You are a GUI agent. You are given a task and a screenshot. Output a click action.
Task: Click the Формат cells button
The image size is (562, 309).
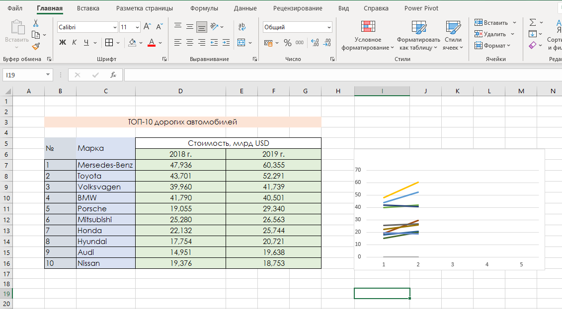[x=492, y=46]
